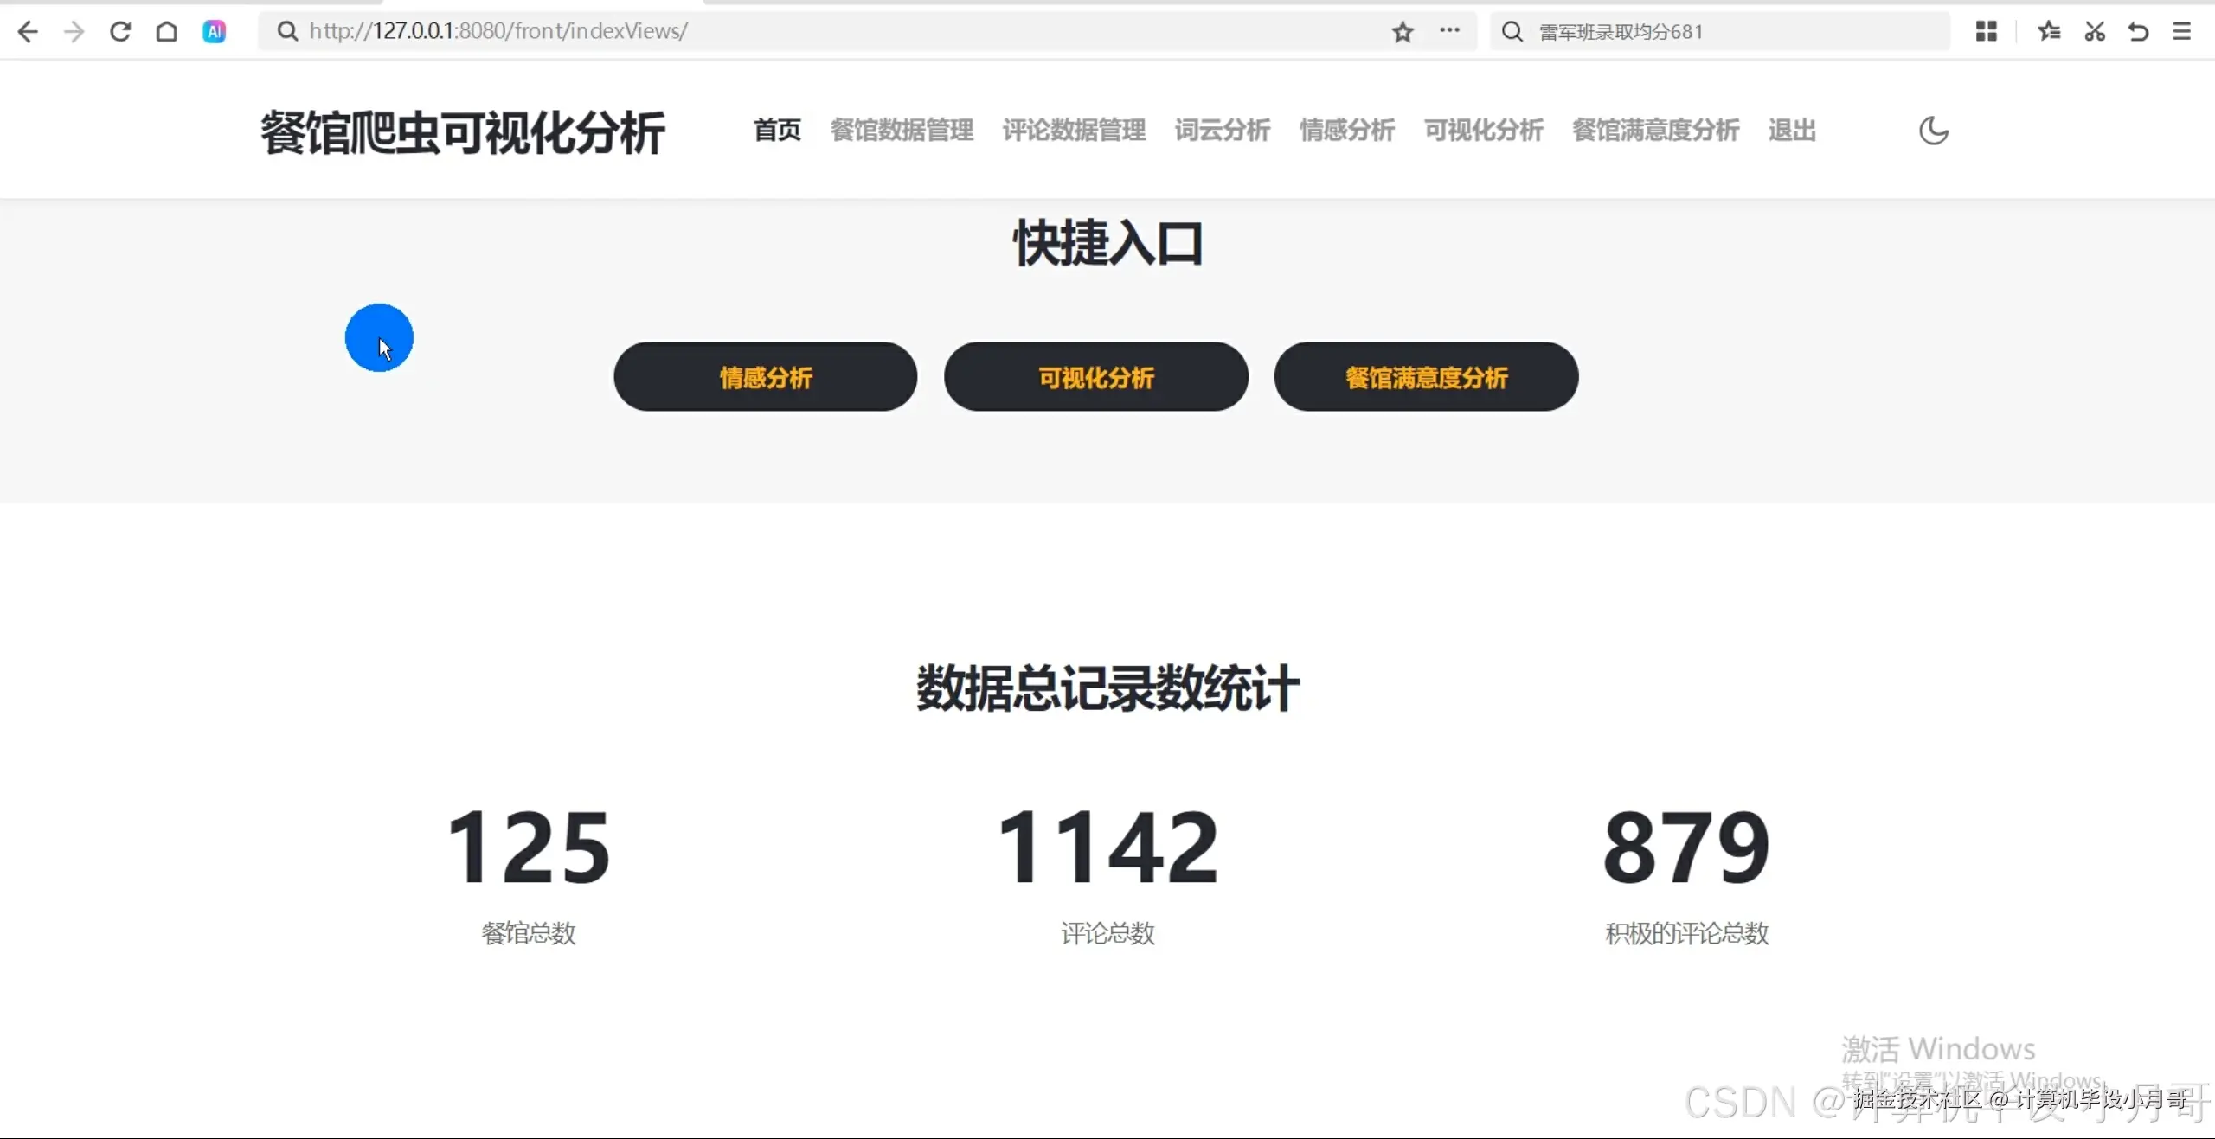Click the 餐馆满意度分析 quick entry button
The height and width of the screenshot is (1139, 2215).
pyautogui.click(x=1426, y=377)
